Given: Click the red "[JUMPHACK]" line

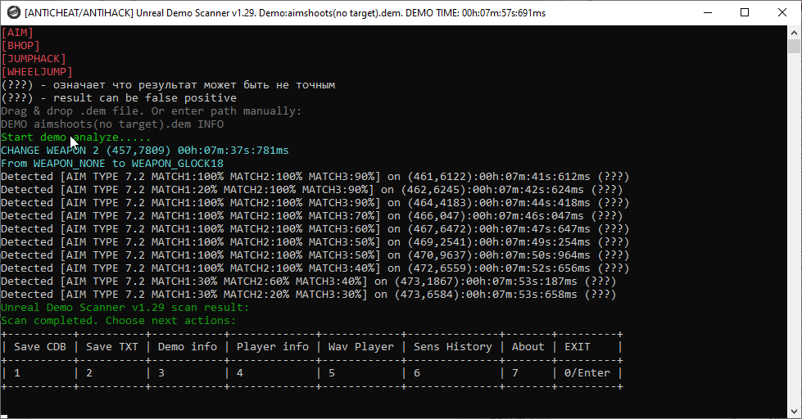Looking at the screenshot, I should point(34,59).
